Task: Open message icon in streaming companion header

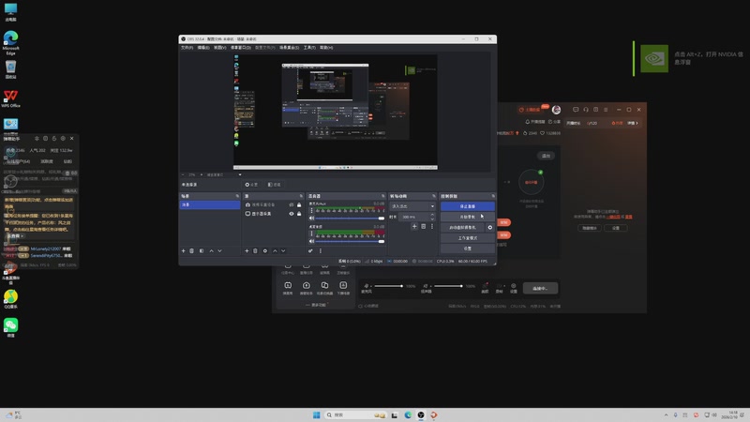Action: coord(576,110)
